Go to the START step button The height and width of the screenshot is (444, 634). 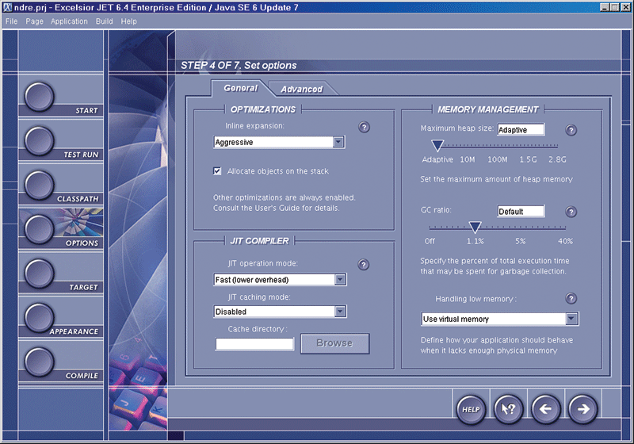40,97
